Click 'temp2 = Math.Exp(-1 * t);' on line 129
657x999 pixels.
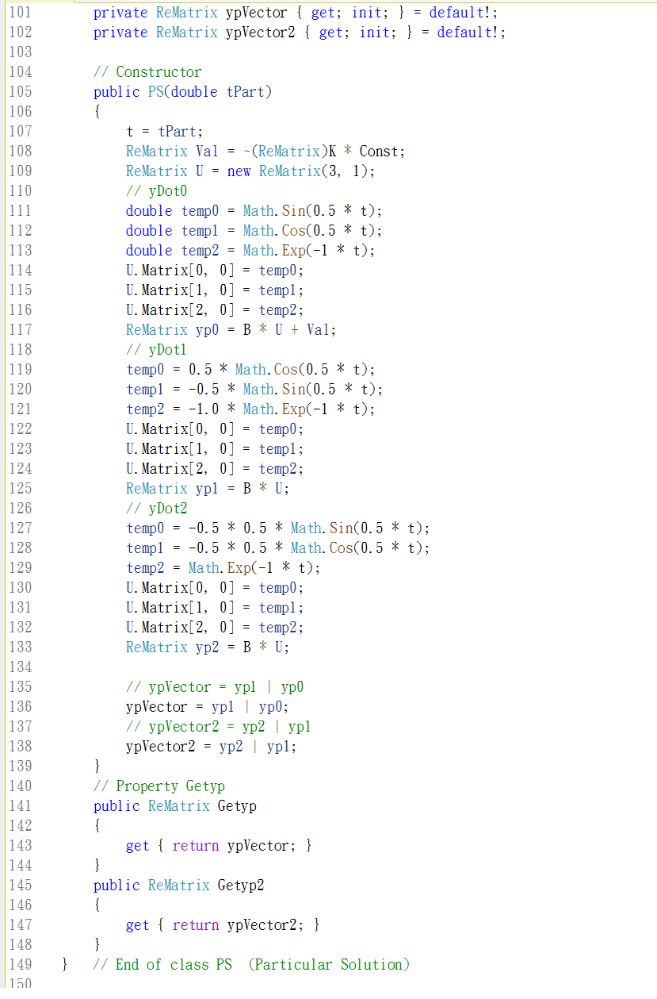pos(223,568)
